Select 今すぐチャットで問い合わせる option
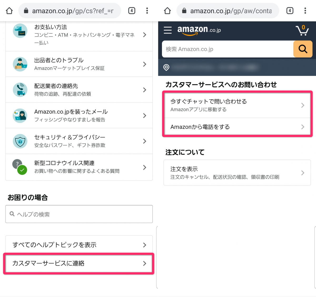Image resolution: width=316 pixels, height=297 pixels. [x=237, y=105]
